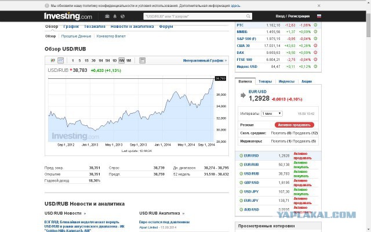Select EUR/USD row in currency list

(278, 156)
